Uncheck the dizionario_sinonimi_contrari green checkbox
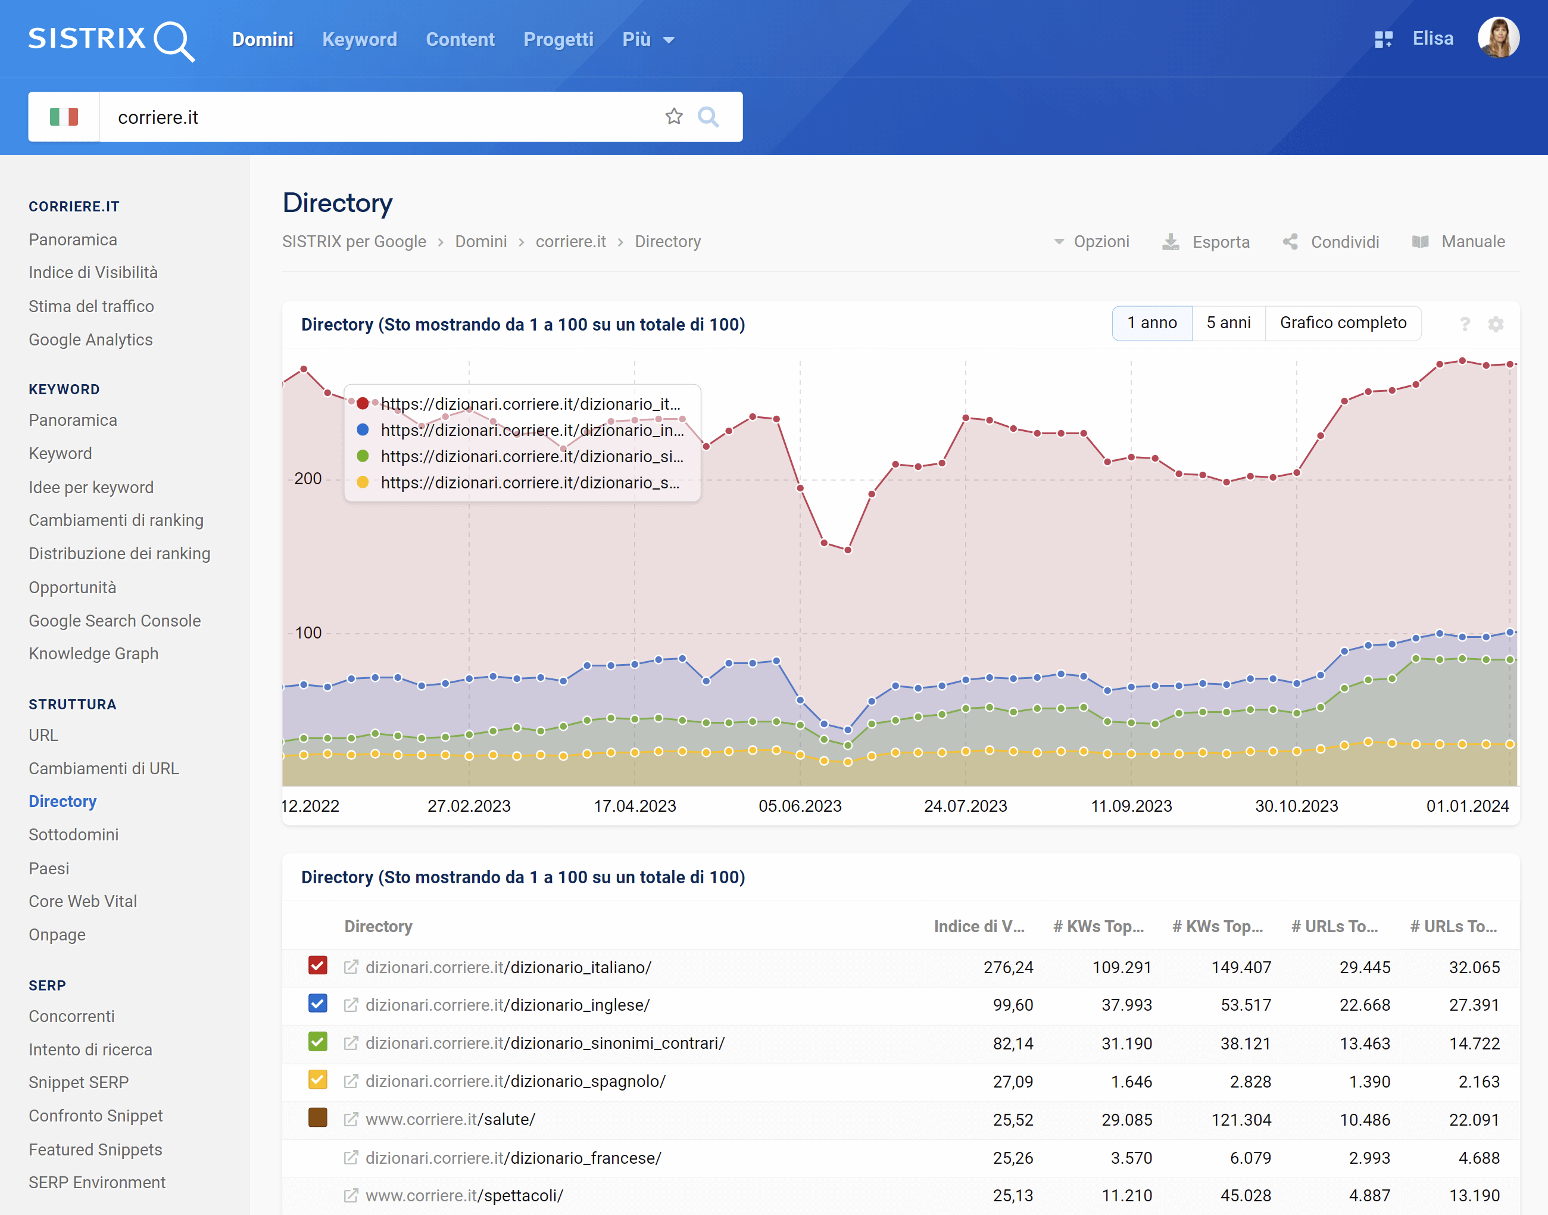 (x=318, y=1042)
